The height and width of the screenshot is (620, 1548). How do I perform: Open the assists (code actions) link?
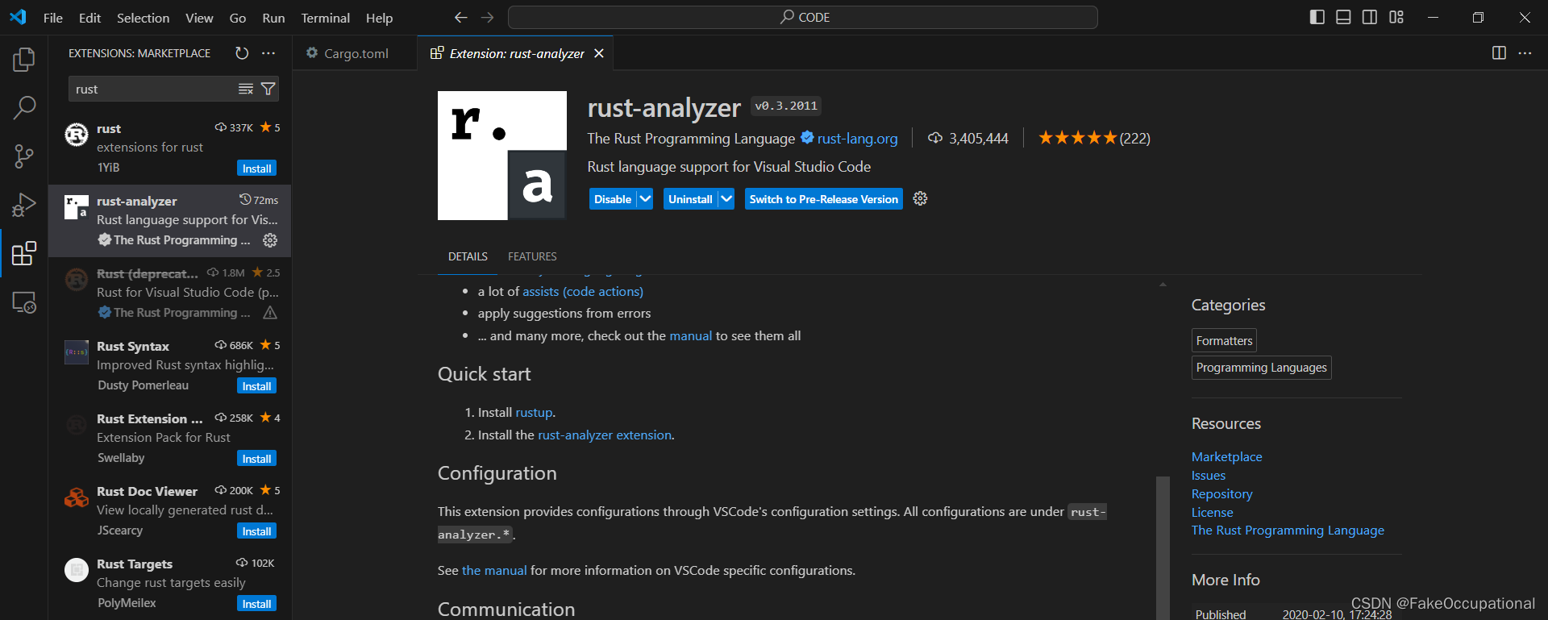coord(583,291)
